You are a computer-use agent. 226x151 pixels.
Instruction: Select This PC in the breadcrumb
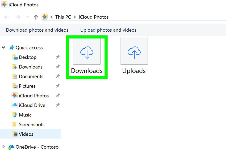tap(63, 17)
